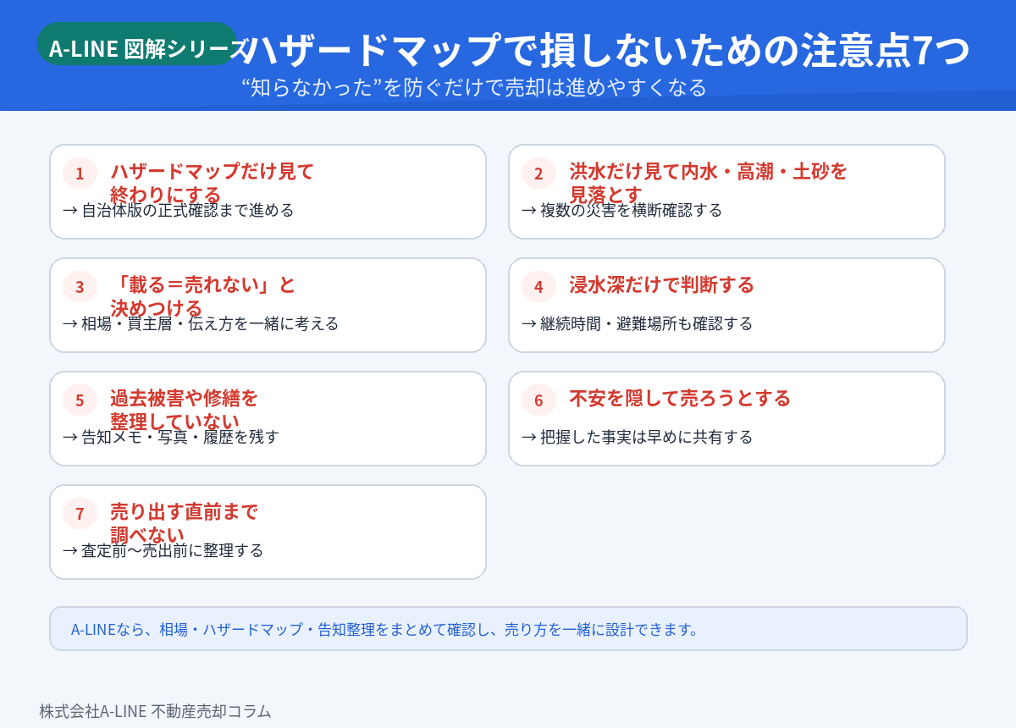Viewport: 1016px width, 728px height.
Task: Open the 株式会社A-LINE 不動産売却コラム footer link
Action: click(155, 711)
